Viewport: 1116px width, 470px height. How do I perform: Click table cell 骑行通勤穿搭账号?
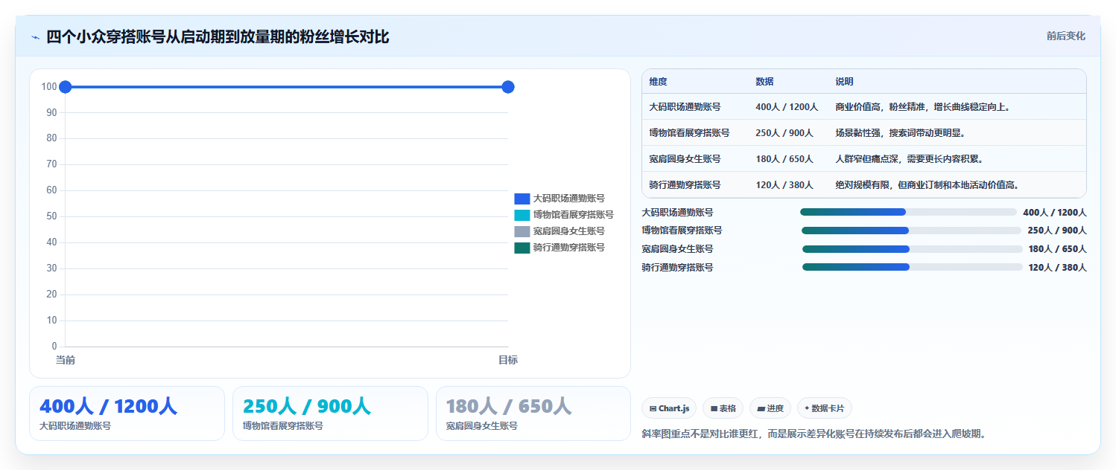tap(685, 185)
